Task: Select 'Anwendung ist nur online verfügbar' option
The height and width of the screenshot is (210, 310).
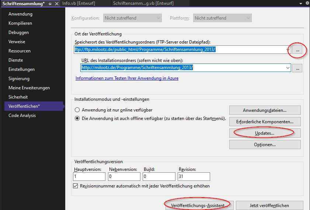Action: tap(77, 110)
